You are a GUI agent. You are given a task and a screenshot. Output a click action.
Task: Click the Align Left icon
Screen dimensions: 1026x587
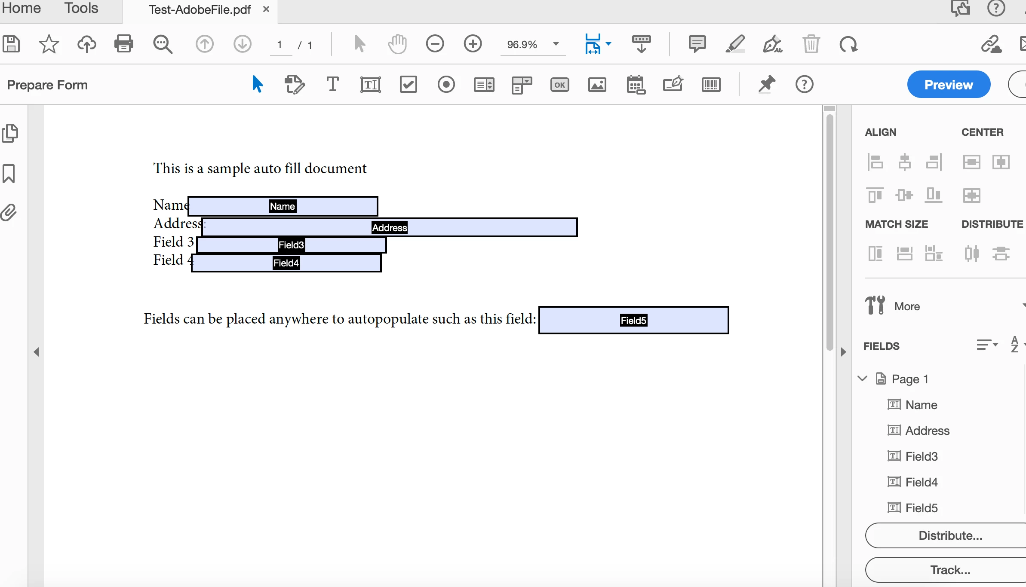coord(875,162)
